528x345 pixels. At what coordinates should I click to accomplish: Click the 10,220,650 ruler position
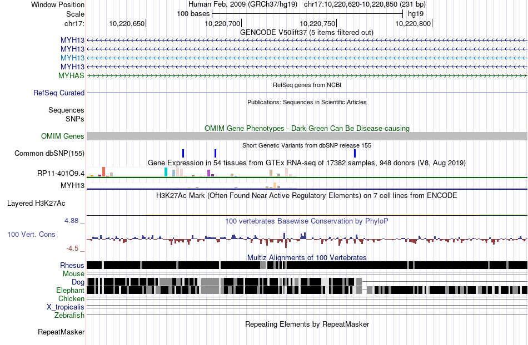coord(127,23)
